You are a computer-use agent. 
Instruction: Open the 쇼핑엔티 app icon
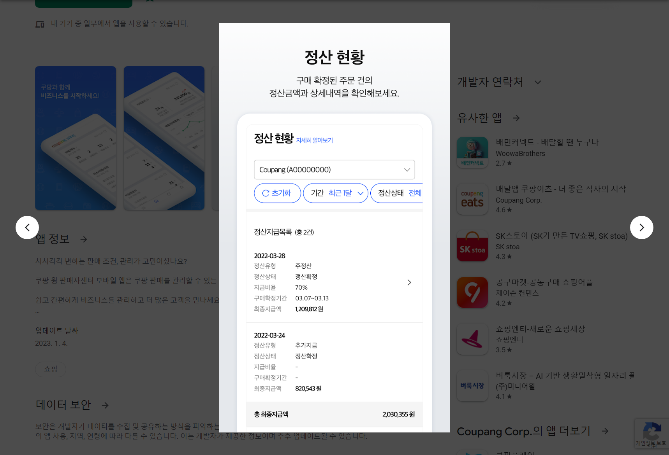tap(472, 339)
